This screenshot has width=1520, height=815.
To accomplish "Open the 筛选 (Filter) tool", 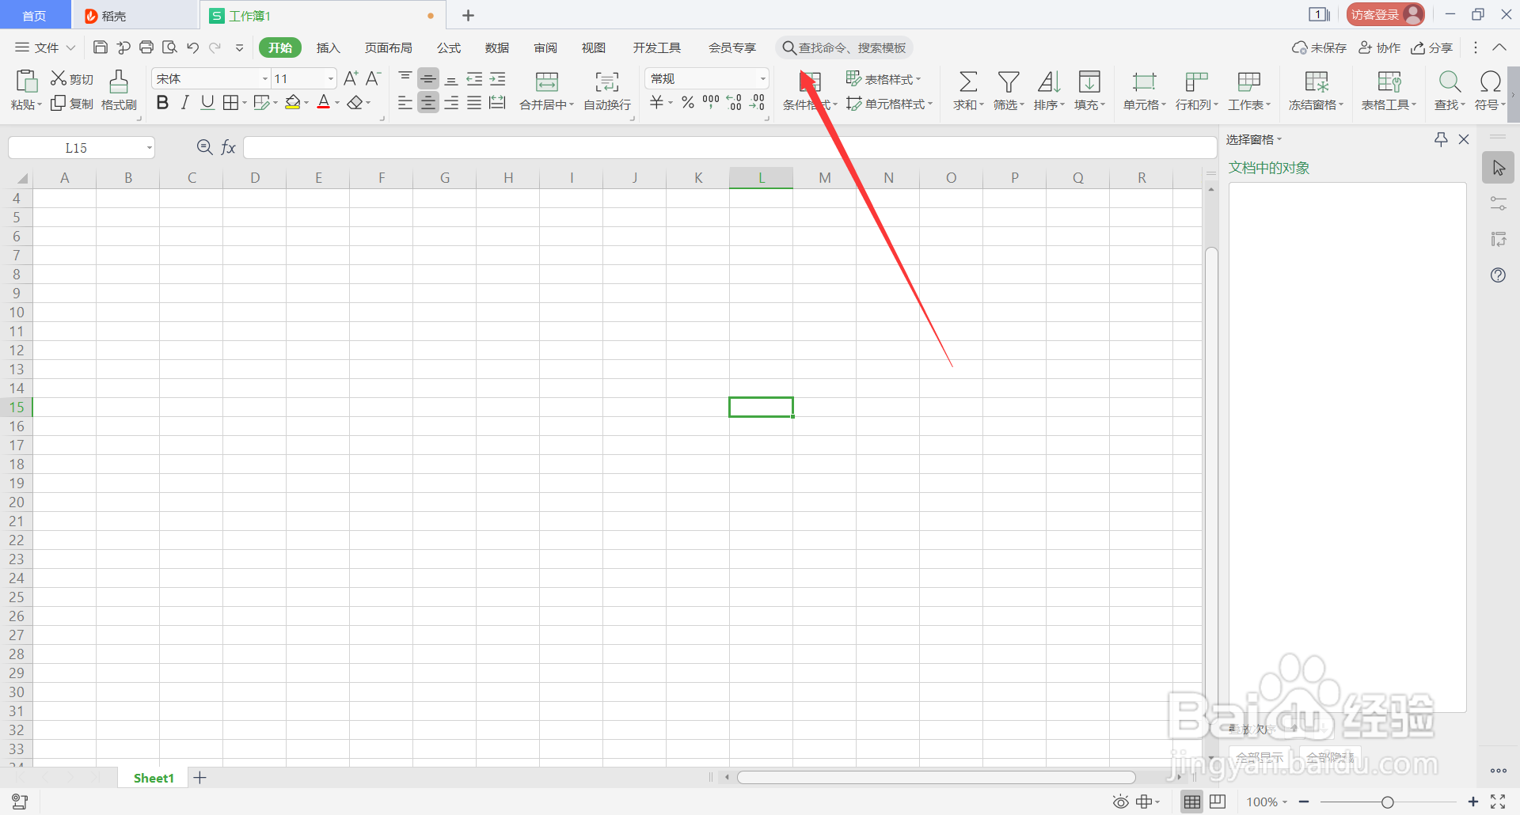I will (x=1008, y=89).
